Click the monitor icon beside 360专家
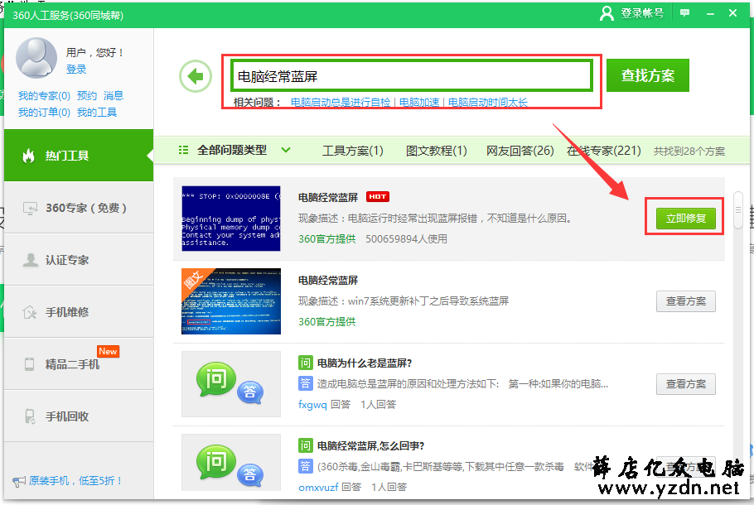The height and width of the screenshot is (505, 754). 31,208
